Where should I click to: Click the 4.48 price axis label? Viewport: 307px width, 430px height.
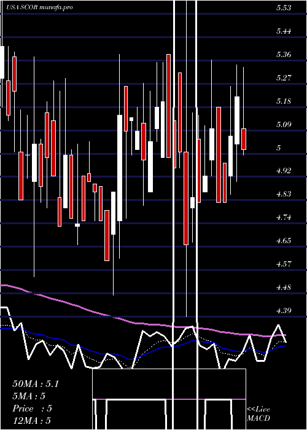pos(284,287)
